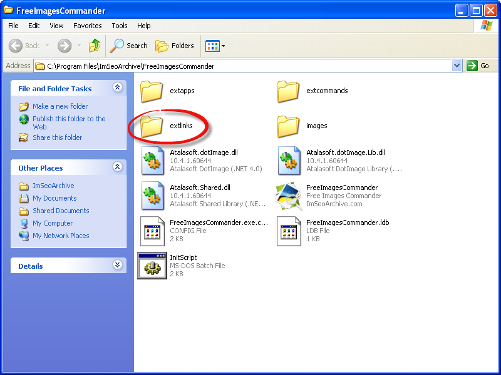Select the InitScript batch file icon

[152, 266]
